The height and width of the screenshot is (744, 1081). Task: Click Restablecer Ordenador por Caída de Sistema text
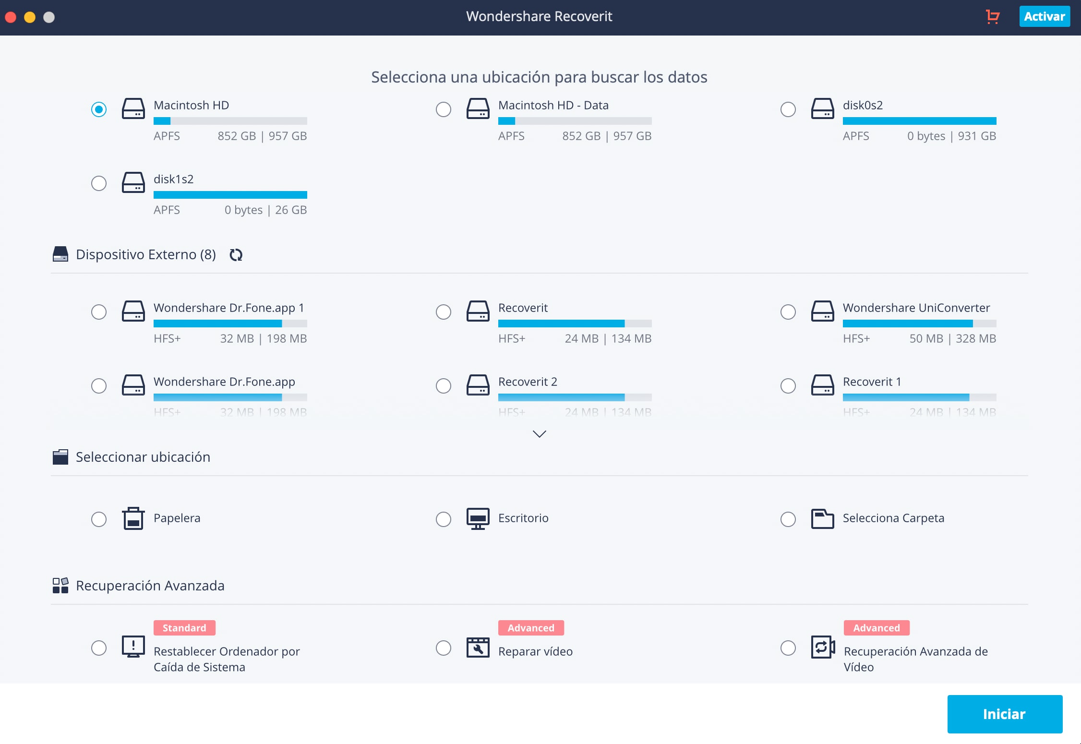[227, 660]
